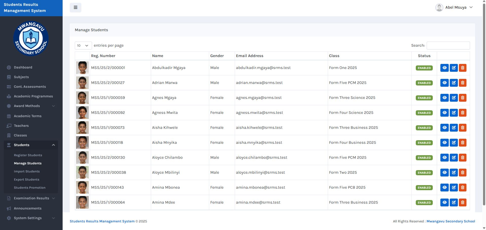The width and height of the screenshot is (486, 230).
Task: Click the Search input field
Action: [x=448, y=46]
